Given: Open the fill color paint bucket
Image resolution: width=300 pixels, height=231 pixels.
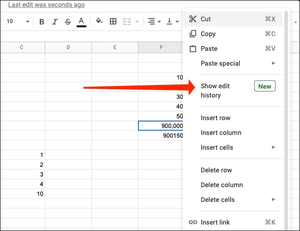Looking at the screenshot, I should (99, 21).
